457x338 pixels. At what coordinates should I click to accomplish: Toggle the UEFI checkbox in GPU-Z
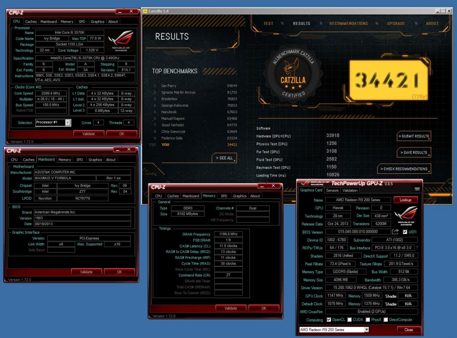coord(405,232)
